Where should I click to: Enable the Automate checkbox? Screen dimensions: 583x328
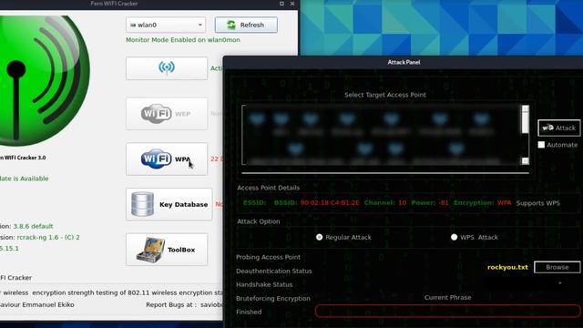tap(541, 145)
